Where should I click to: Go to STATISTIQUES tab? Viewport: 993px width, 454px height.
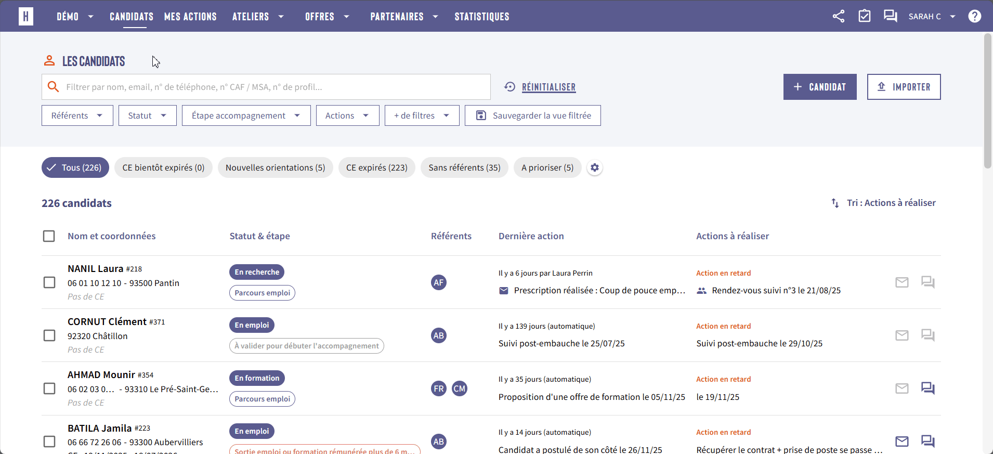coord(482,17)
